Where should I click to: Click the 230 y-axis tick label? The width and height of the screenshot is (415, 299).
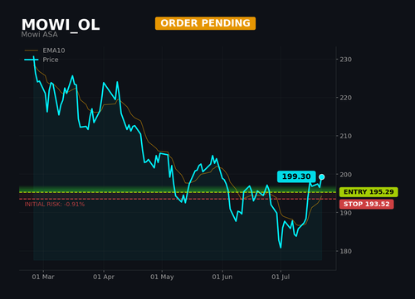pyautogui.click(x=346, y=60)
